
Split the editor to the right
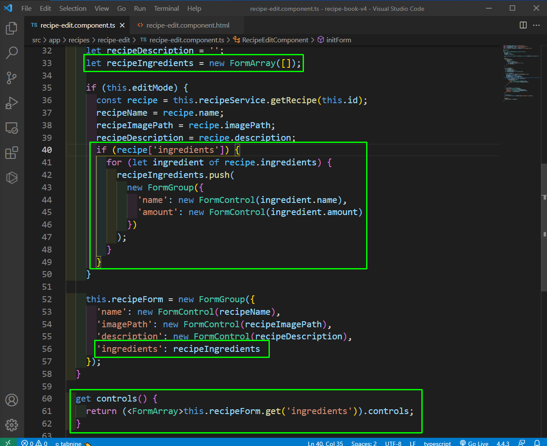(x=523, y=25)
